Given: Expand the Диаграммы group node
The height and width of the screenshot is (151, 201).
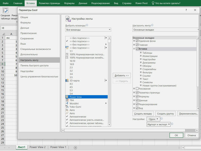Looking at the screenshot, I should [x=141, y=63].
